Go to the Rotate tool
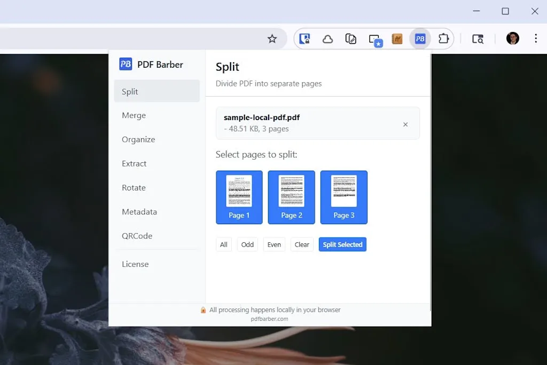This screenshot has width=547, height=365. coord(134,188)
